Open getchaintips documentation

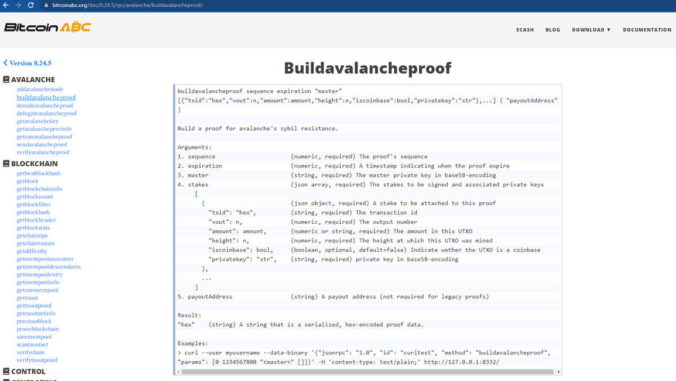(x=33, y=236)
